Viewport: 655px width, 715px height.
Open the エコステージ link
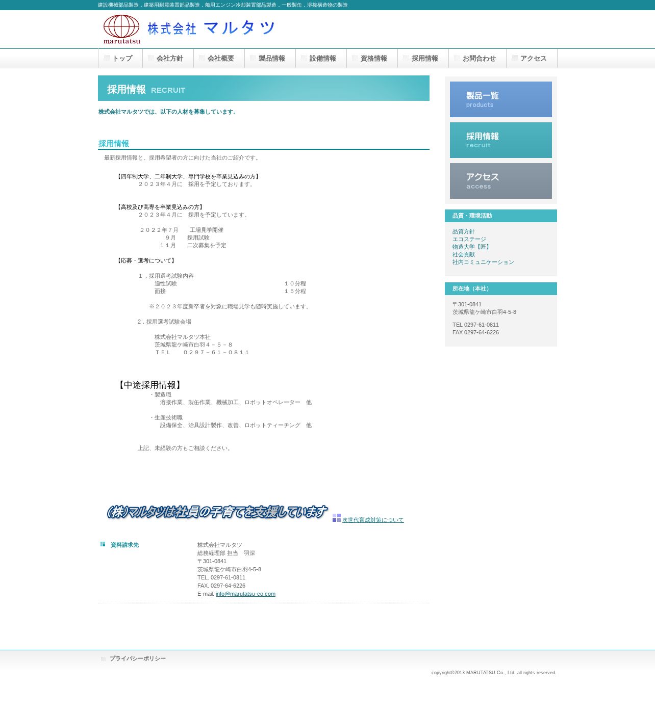(x=469, y=239)
